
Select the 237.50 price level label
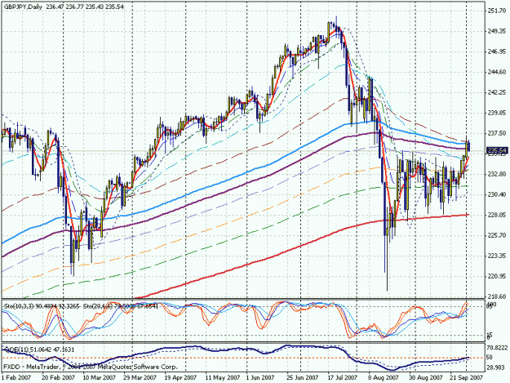click(497, 133)
